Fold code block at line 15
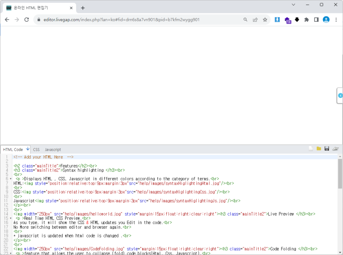 click(x=11, y=218)
